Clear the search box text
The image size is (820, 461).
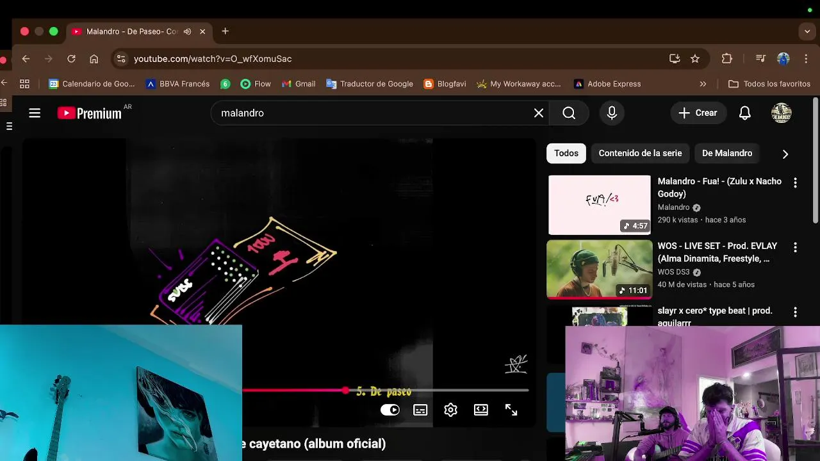click(539, 113)
